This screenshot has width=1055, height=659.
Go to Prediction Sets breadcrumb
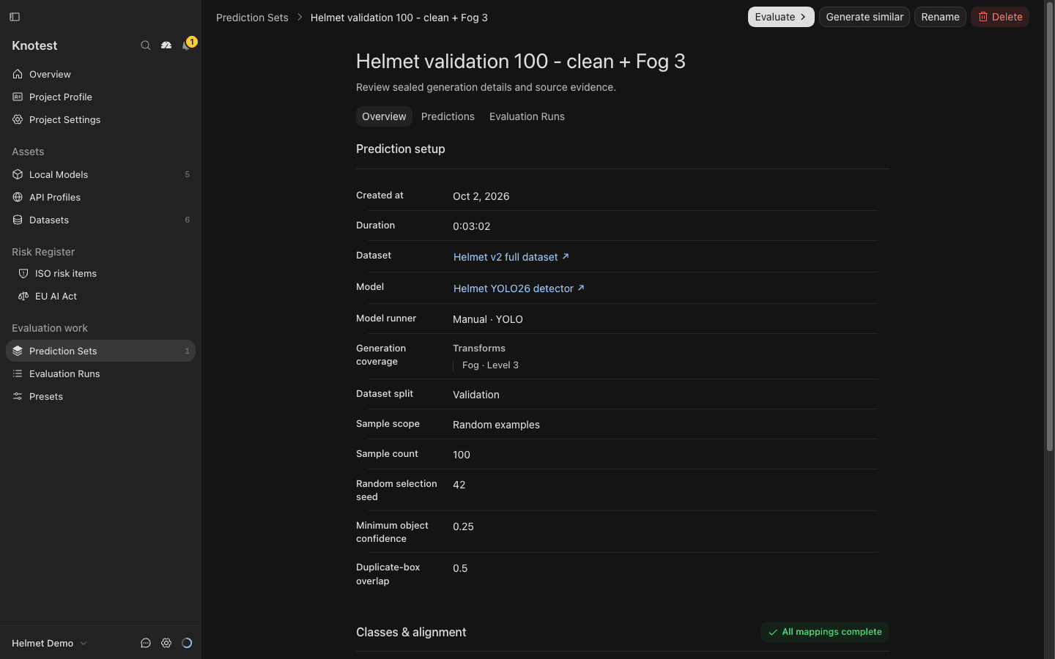(252, 18)
